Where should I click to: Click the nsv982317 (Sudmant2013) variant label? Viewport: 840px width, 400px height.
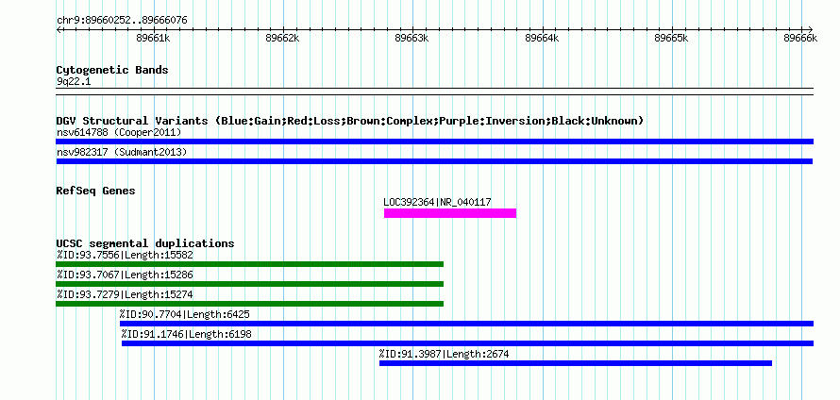[x=122, y=153]
